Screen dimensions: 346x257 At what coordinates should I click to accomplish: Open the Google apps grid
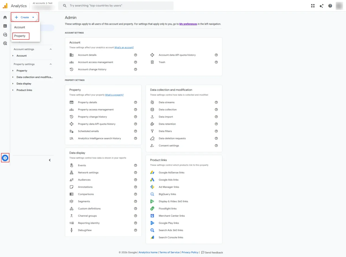point(313,5)
